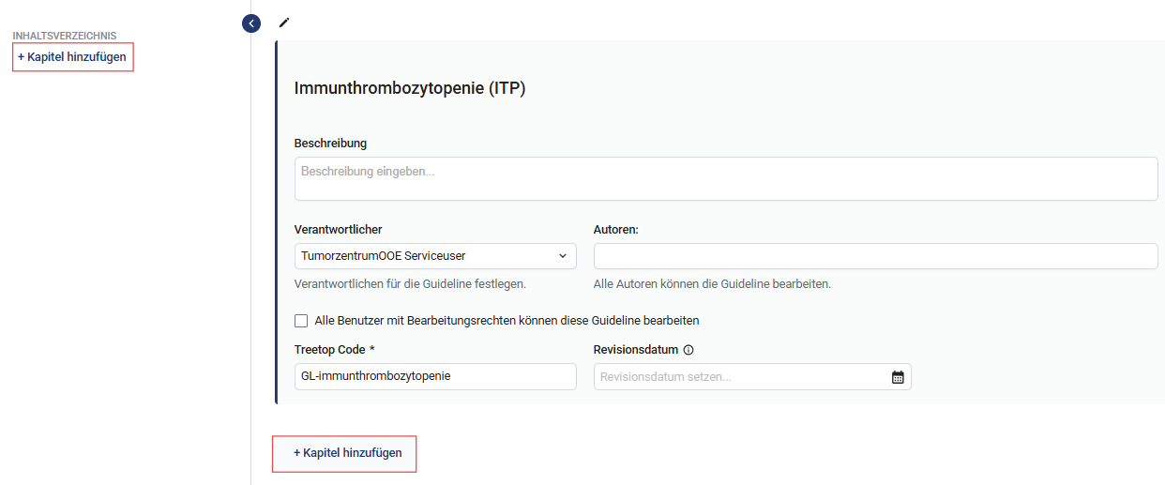Viewport: 1165px width, 485px height.
Task: Click the Treetop Code field containing GL-immunthrombozytopenie
Action: (435, 376)
